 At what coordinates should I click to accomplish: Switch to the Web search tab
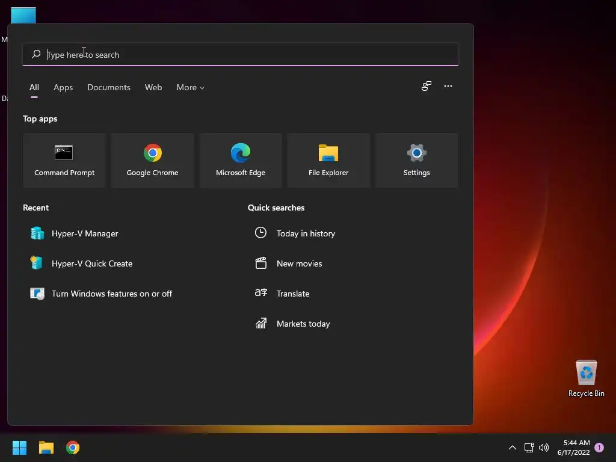coord(153,87)
